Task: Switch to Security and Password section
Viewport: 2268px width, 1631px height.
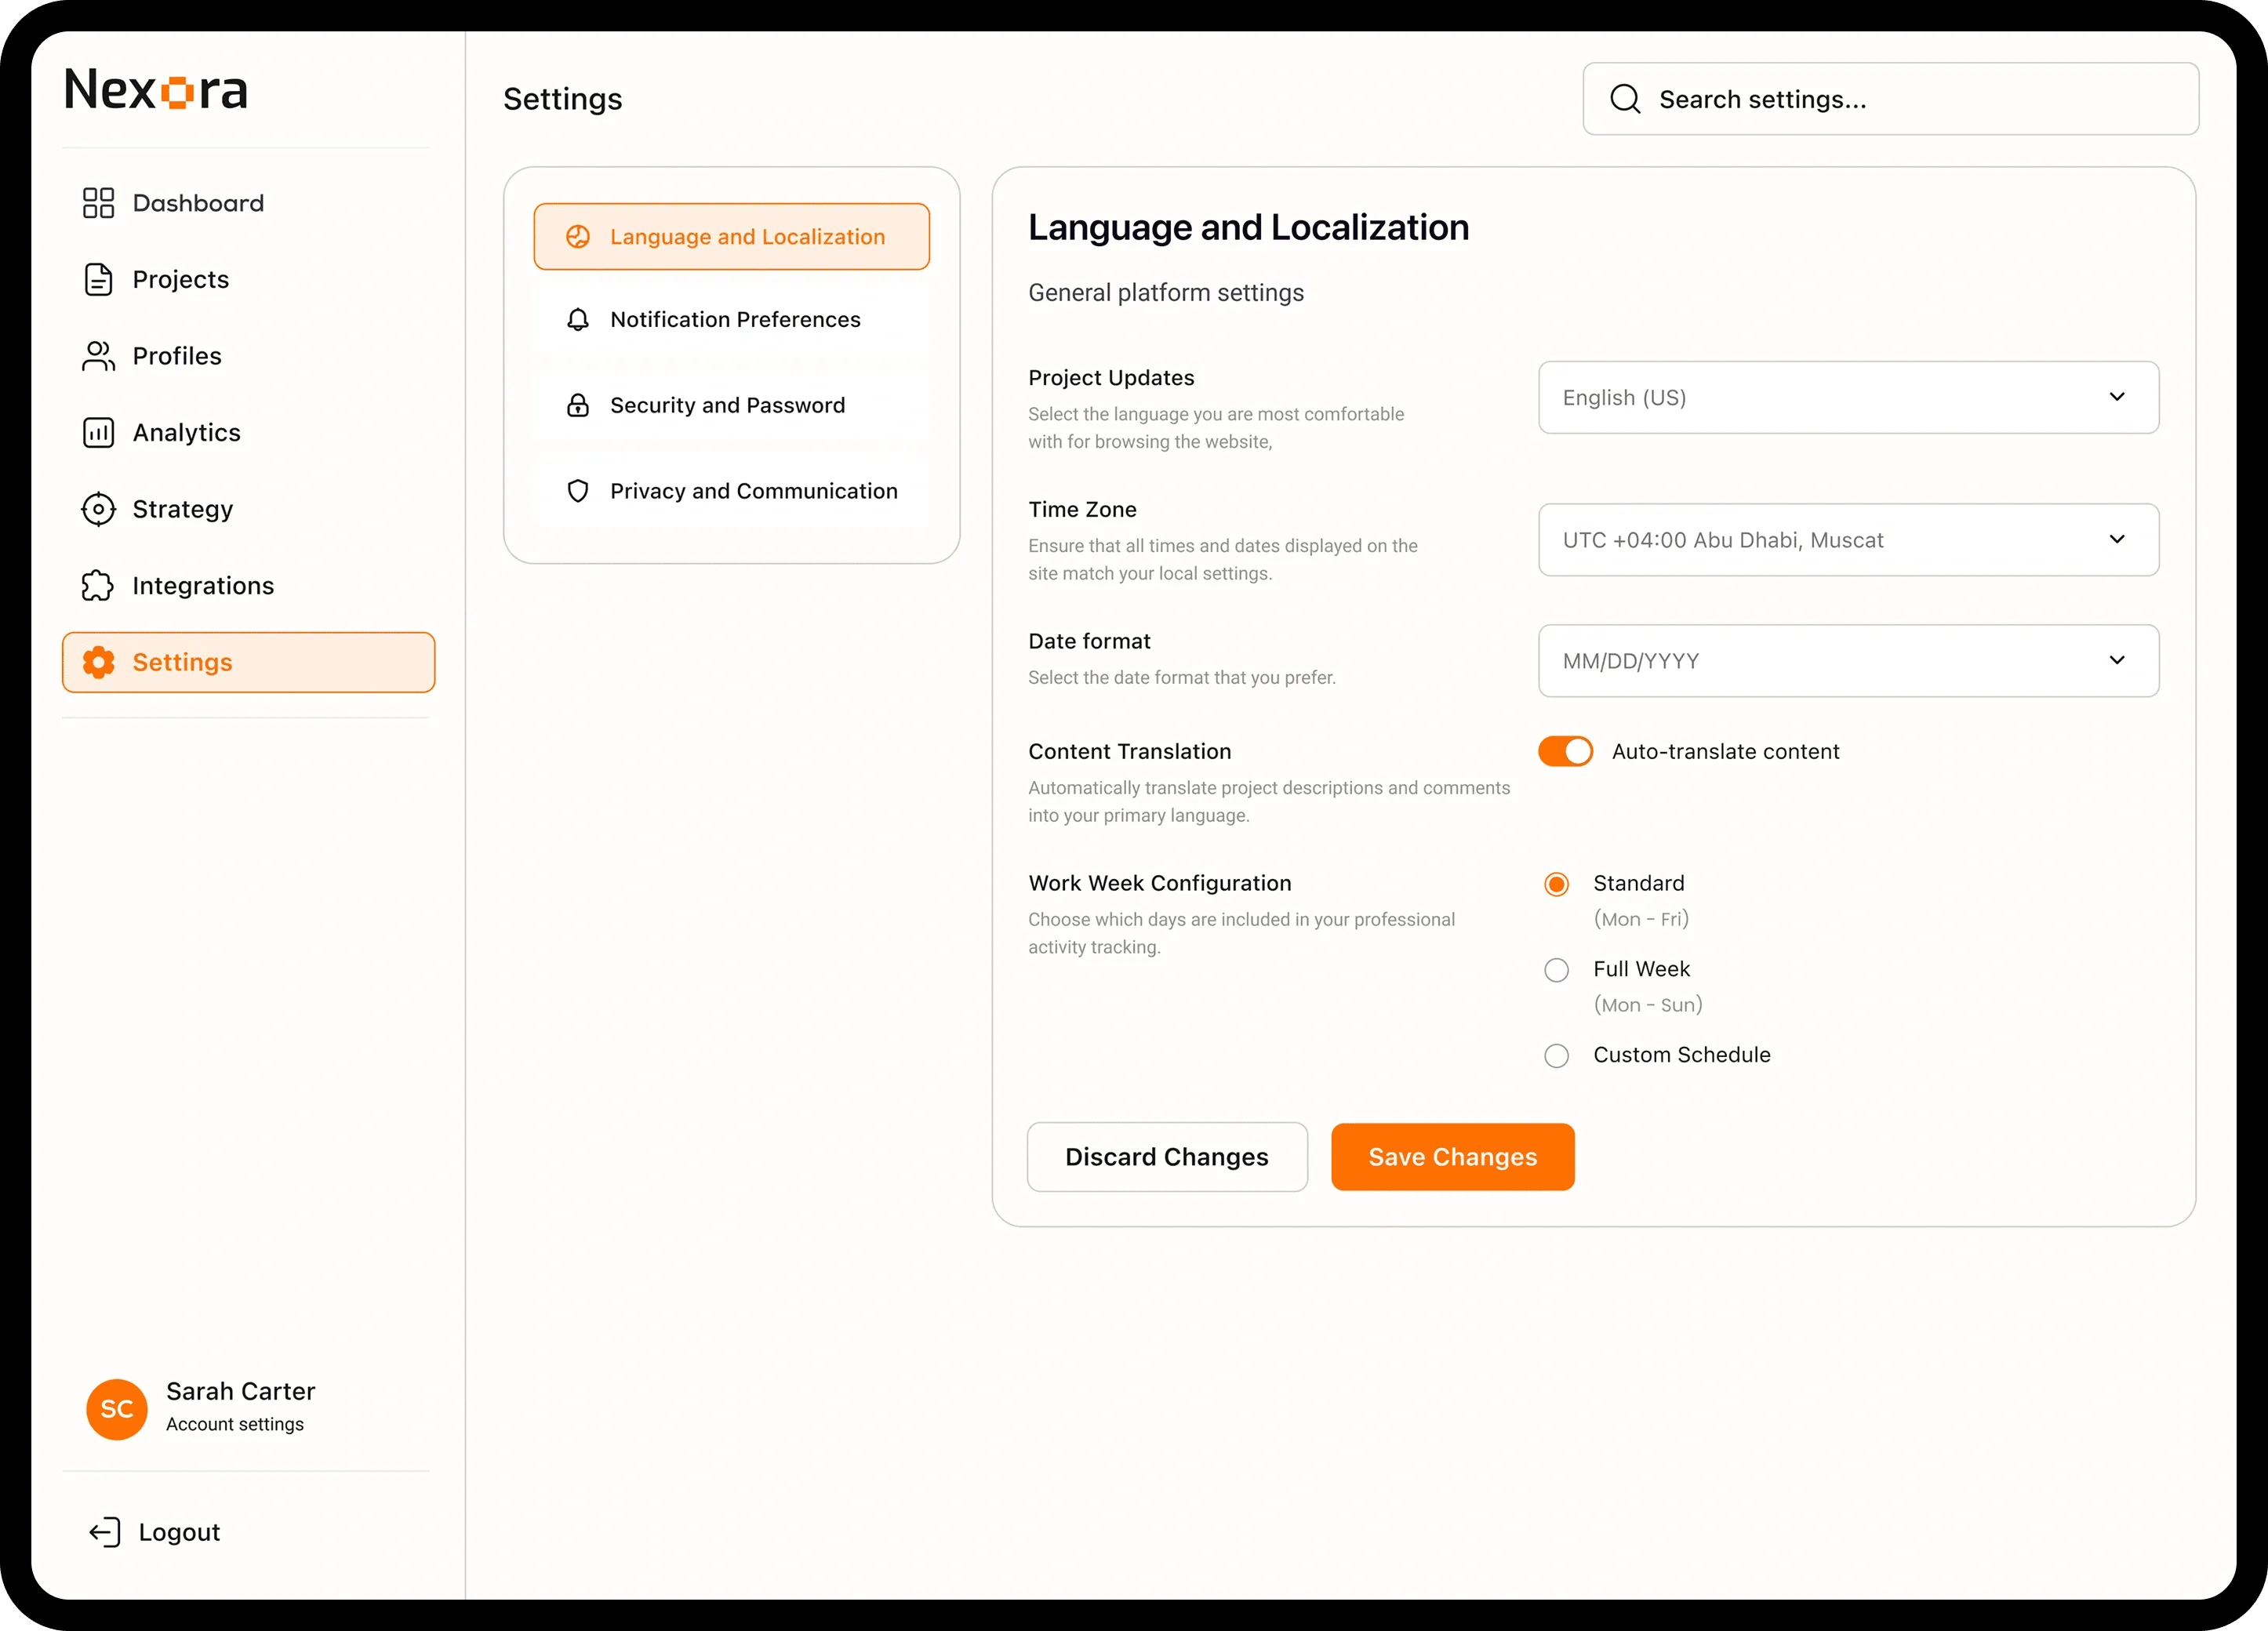Action: point(727,405)
